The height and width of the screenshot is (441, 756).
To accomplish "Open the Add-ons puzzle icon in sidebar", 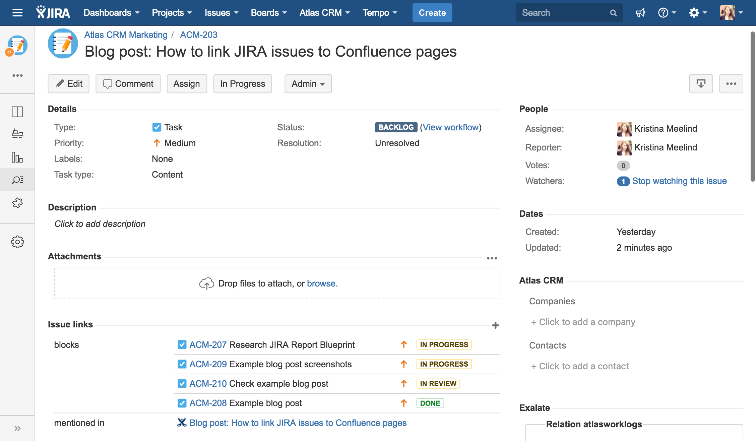I will click(17, 203).
